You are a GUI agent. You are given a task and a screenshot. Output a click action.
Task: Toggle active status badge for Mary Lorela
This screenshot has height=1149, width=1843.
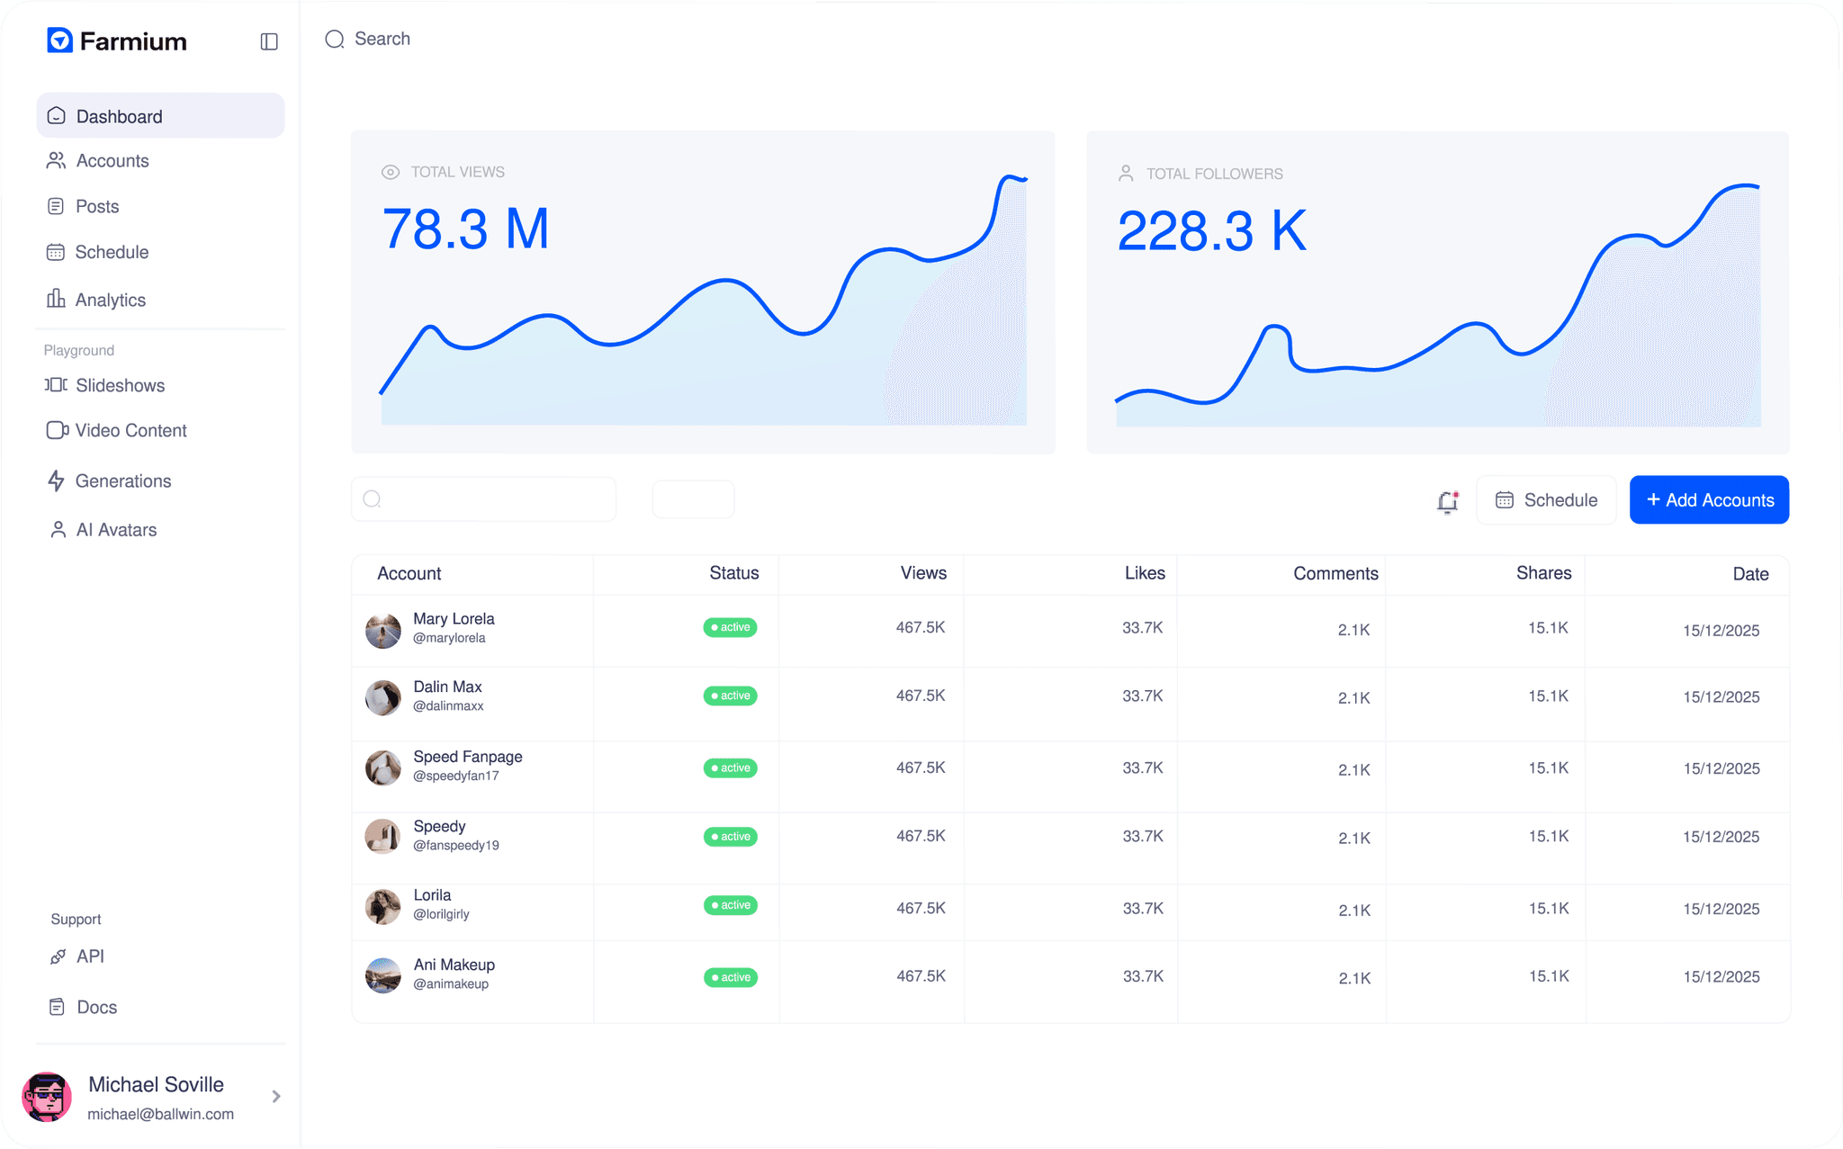click(x=730, y=627)
